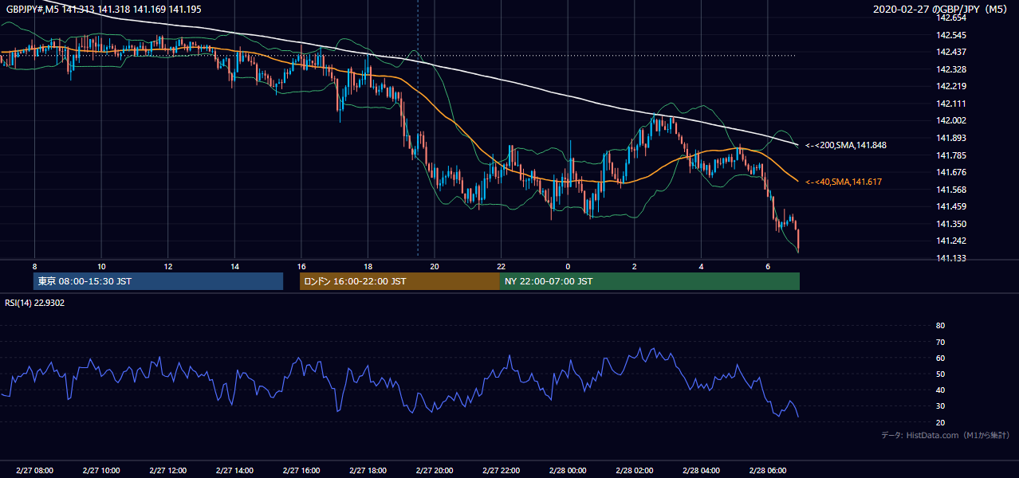Screen dimensions: 1019x478
Task: Click the 2/27 22:00 date label
Action: [x=501, y=471]
